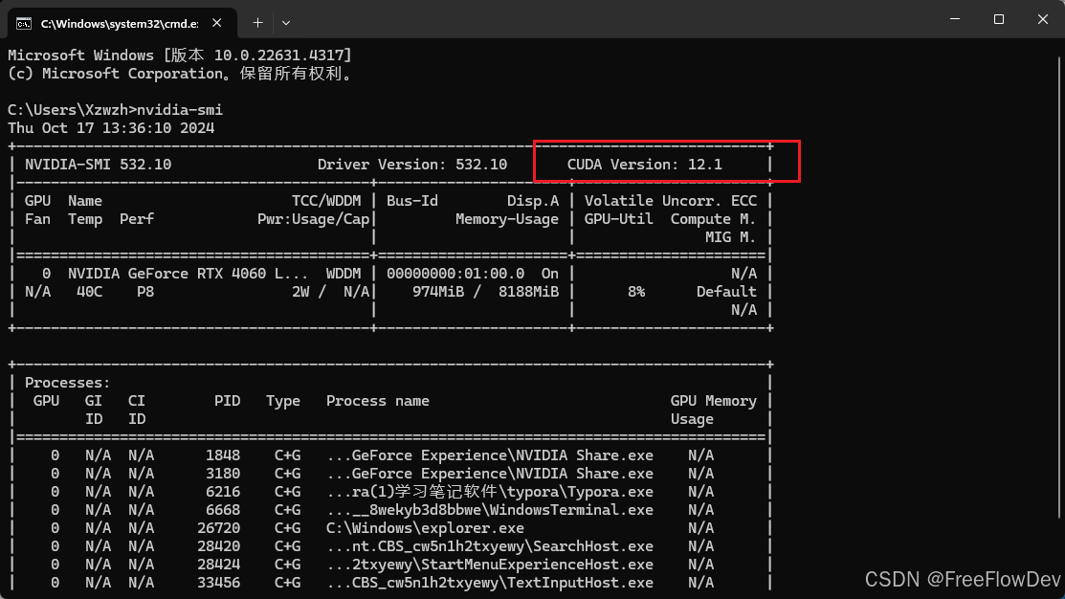Click the cmd icon on the terminal tab
Viewport: 1065px width, 599px height.
pos(24,24)
